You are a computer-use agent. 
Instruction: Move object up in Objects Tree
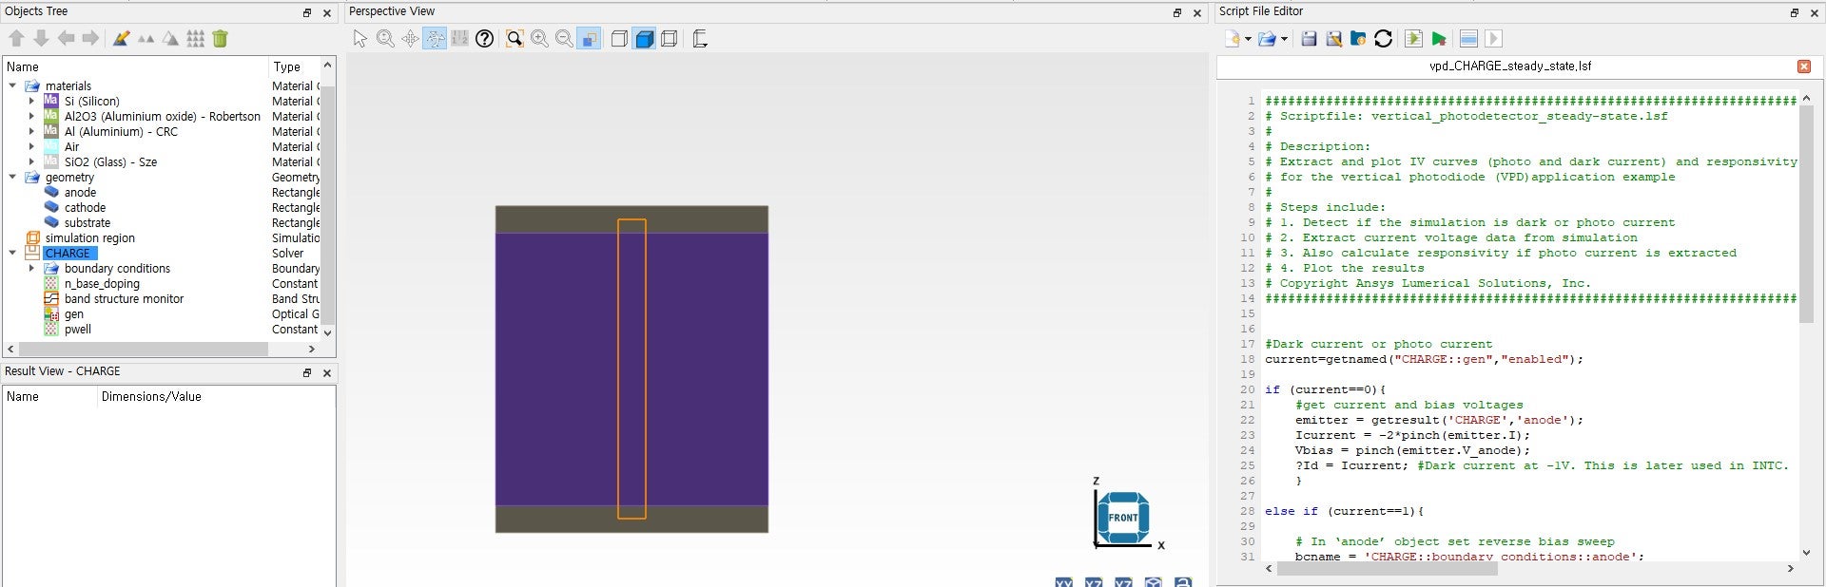[16, 38]
